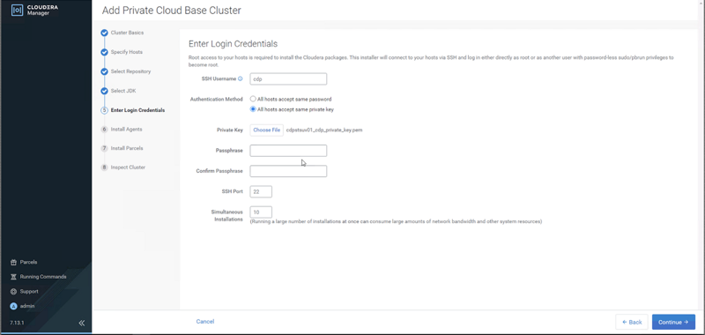The height and width of the screenshot is (335, 705).
Task: Collapse sidebar with double chevron icon
Action: (81, 323)
